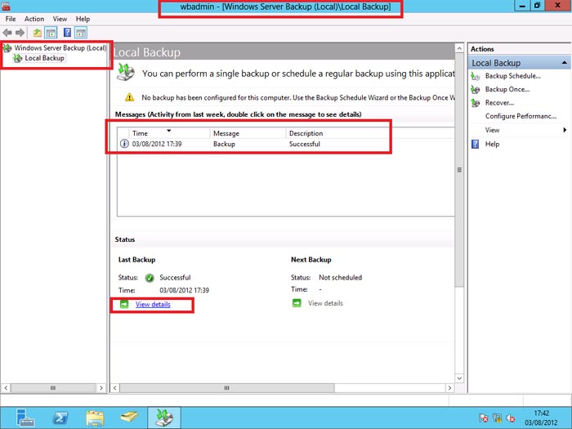Image resolution: width=572 pixels, height=429 pixels.
Task: Click the vertical scrollbar up arrow in center pane
Action: [459, 48]
